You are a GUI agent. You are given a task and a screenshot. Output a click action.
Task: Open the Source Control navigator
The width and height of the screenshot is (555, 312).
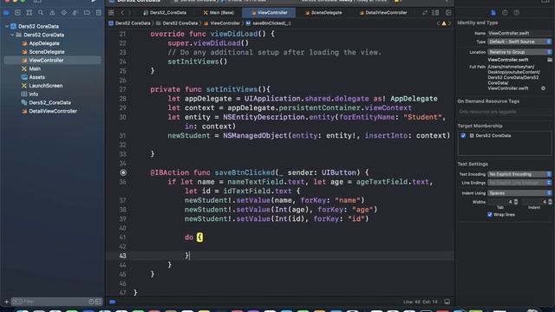[x=17, y=13]
